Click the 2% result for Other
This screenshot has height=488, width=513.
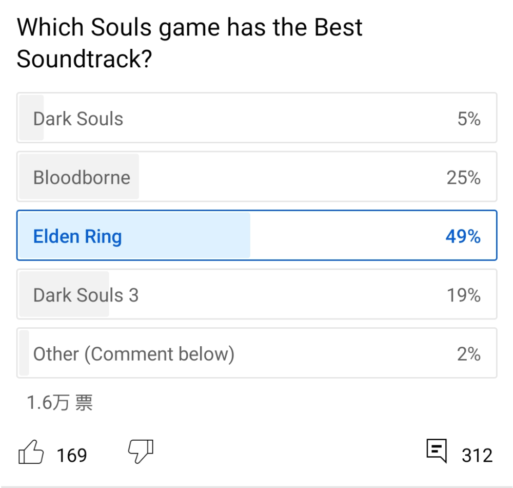coord(468,354)
